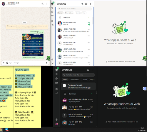Click POLA PG SOFT heading in sticky note
The width and height of the screenshot is (147, 132).
[x=22, y=70]
